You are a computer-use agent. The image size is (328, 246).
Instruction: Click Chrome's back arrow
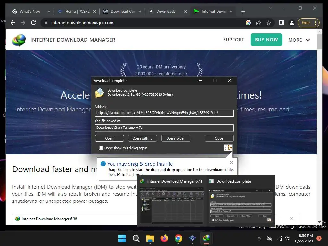click(x=13, y=23)
